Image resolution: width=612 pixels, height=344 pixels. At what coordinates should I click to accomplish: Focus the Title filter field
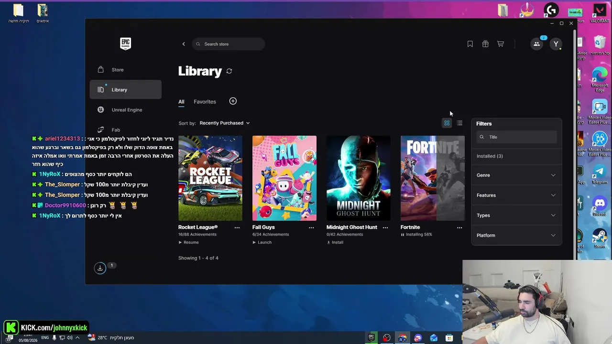click(x=516, y=137)
